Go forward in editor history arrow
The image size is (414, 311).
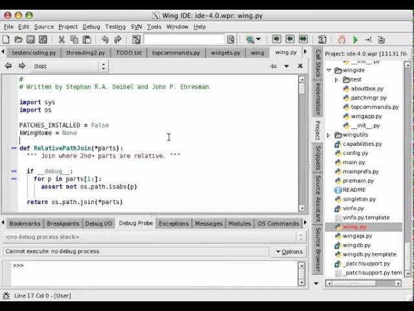(22, 66)
